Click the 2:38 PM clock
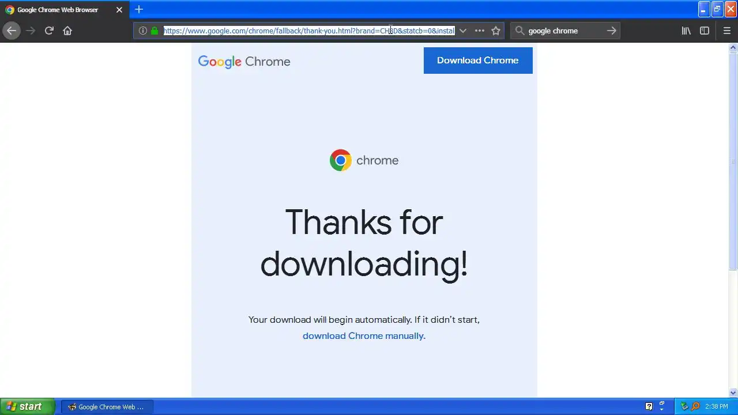Screen dimensions: 738x415 [717, 407]
